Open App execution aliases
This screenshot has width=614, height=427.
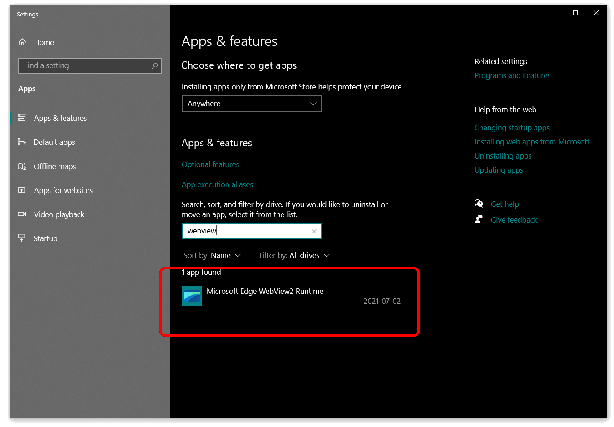(x=217, y=184)
